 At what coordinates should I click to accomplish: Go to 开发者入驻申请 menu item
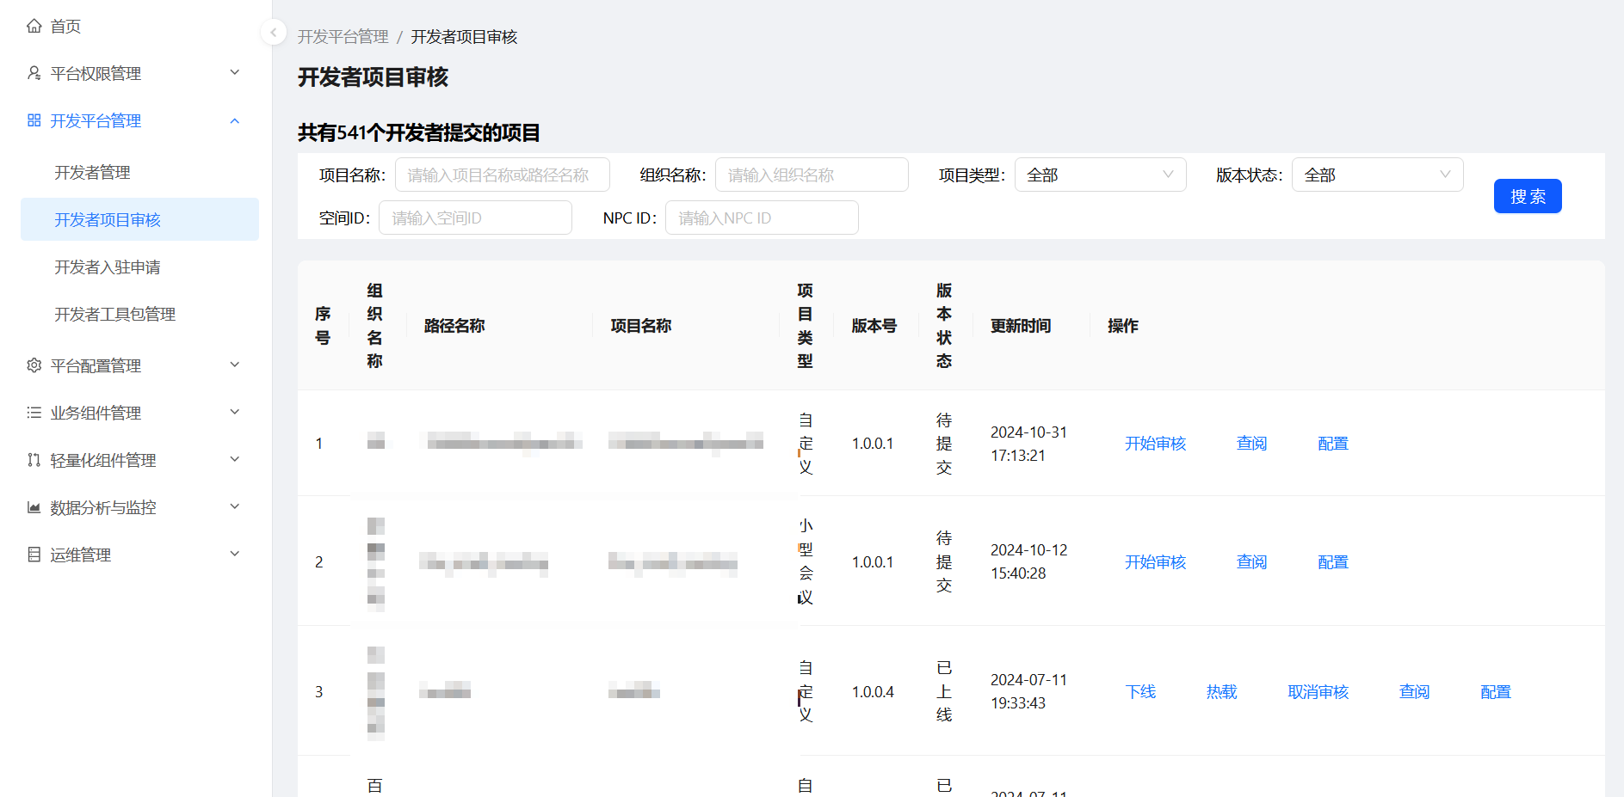click(108, 267)
